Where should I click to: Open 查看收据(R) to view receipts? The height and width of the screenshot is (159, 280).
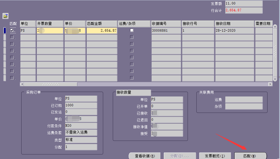[145, 156]
